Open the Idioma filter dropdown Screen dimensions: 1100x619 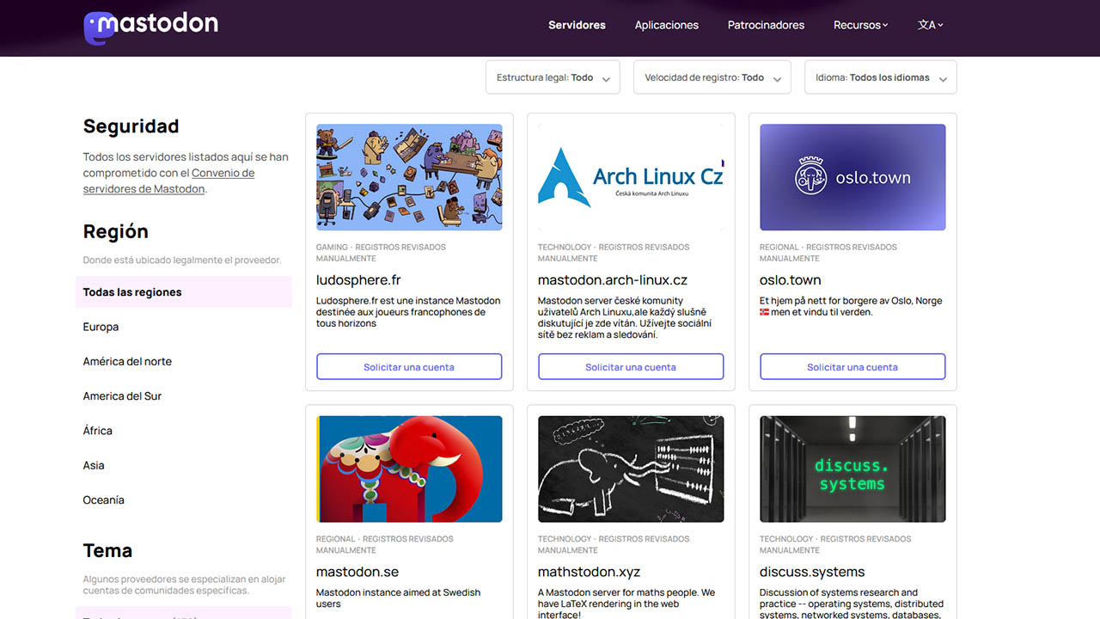[x=880, y=77]
